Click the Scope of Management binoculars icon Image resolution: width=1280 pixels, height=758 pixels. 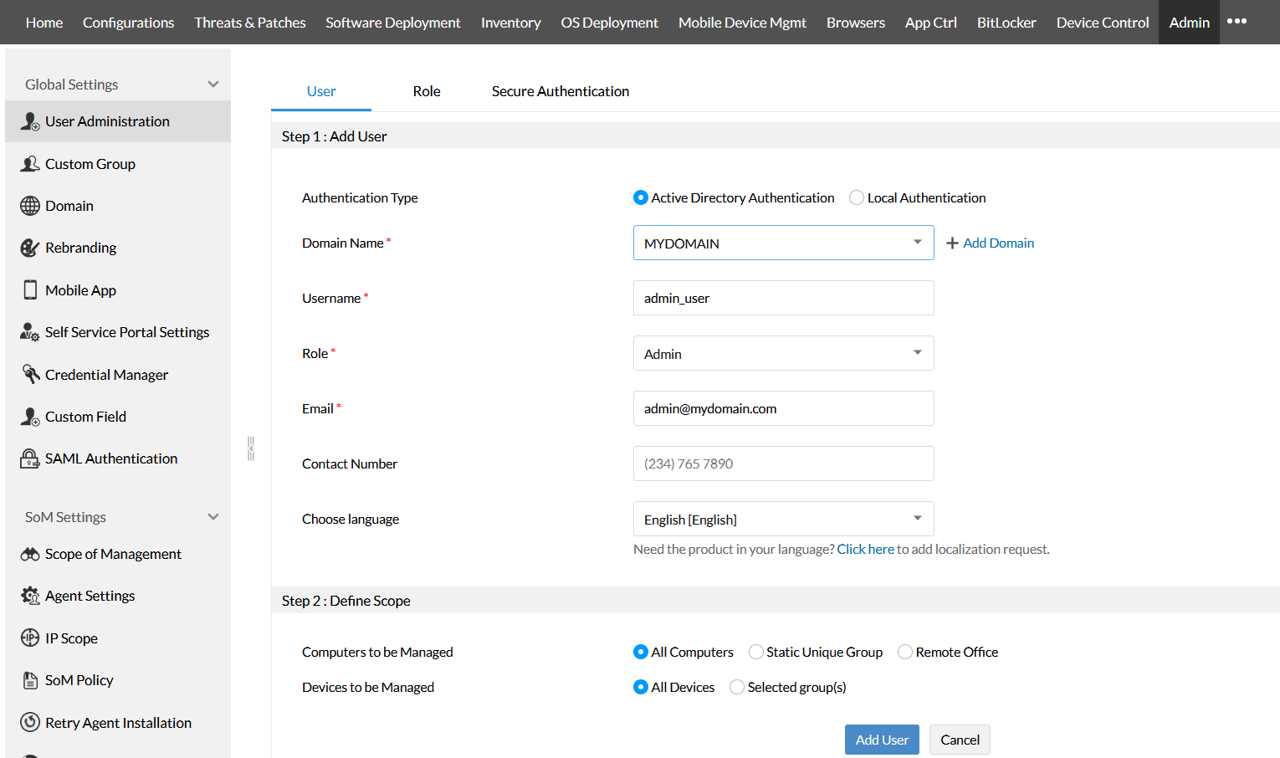pyautogui.click(x=30, y=554)
